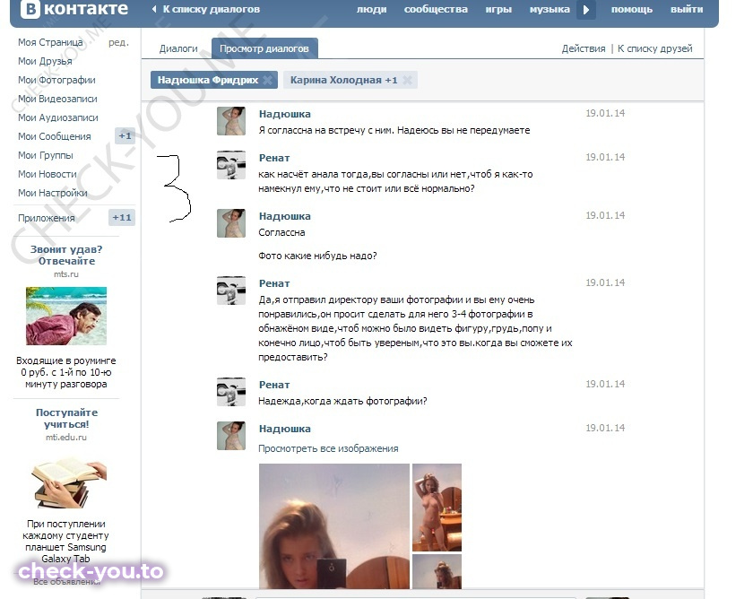Close the 'Надюшка Фридрих' dialog tab
The image size is (753, 599).
(268, 80)
